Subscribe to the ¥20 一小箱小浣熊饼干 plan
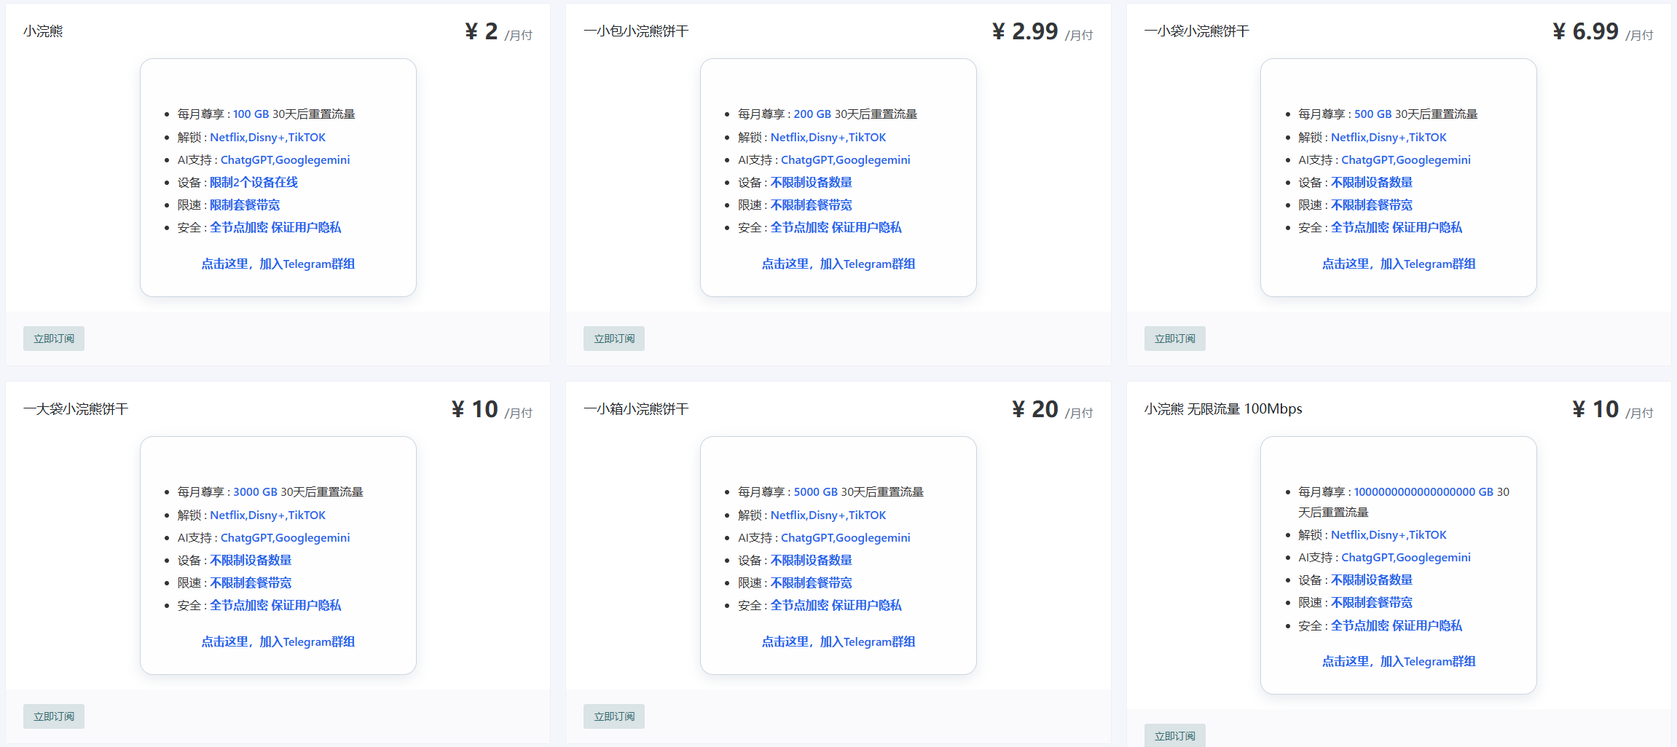 [614, 716]
